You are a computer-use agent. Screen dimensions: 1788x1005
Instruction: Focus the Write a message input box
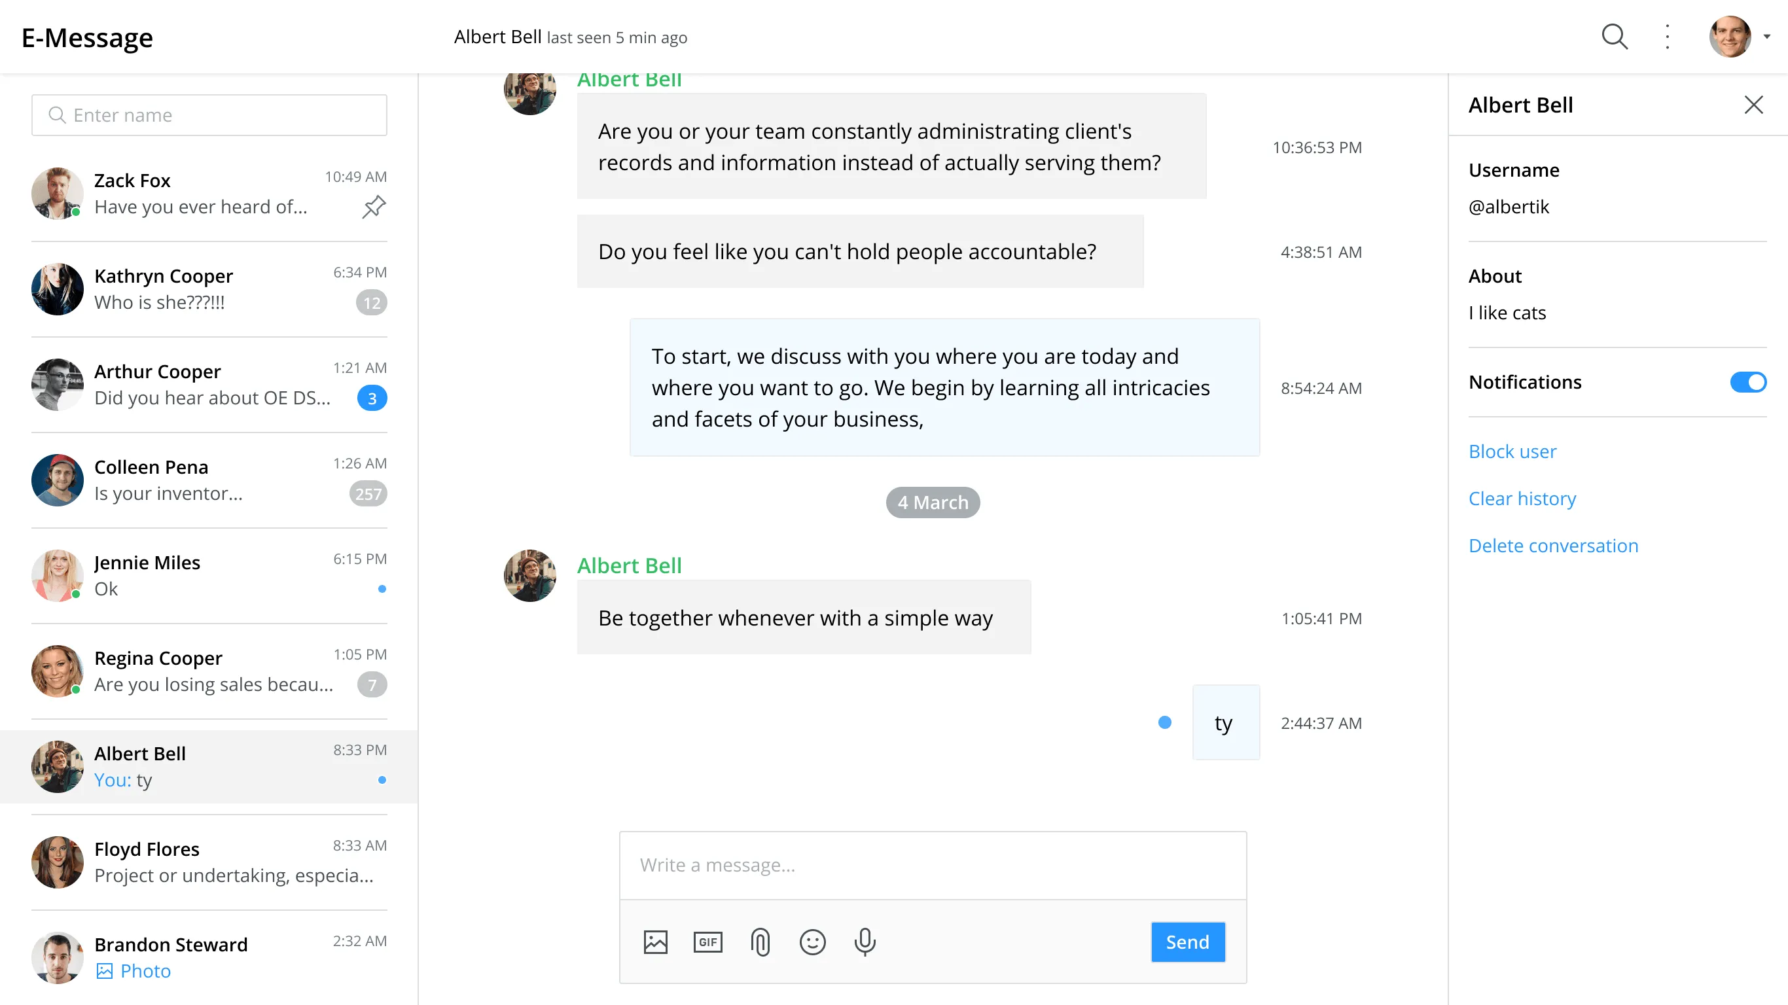[x=932, y=865]
